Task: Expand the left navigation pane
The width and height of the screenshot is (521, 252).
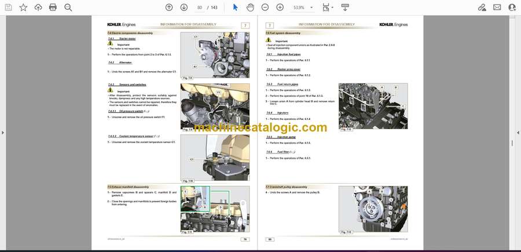Action: click(x=3, y=133)
